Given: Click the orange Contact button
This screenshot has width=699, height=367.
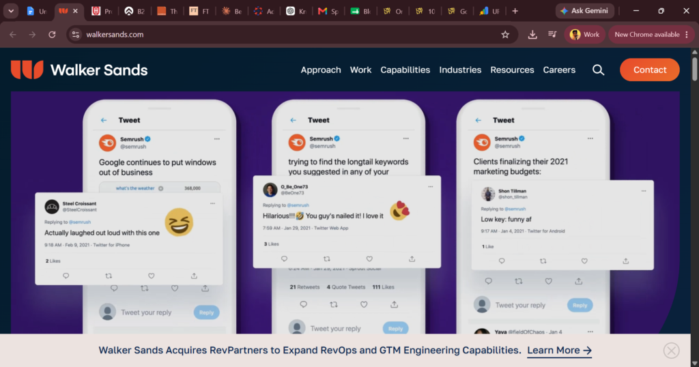Looking at the screenshot, I should pos(650,70).
